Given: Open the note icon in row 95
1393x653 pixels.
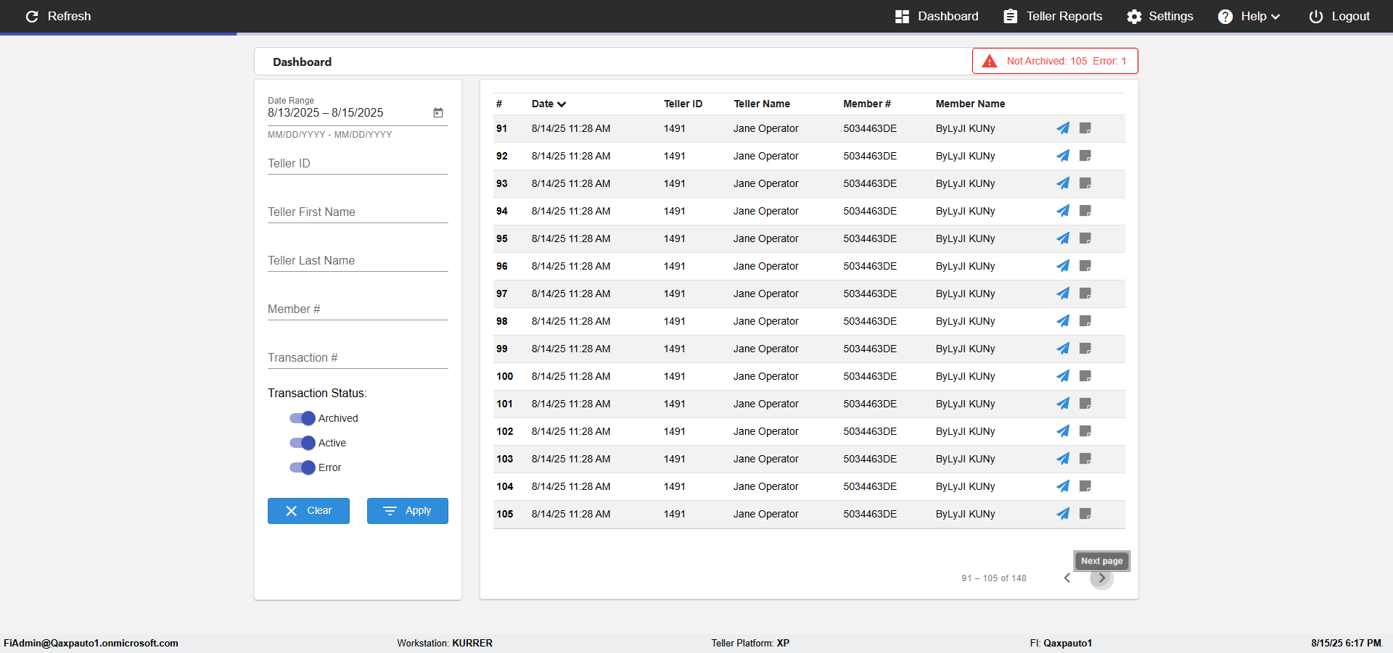Looking at the screenshot, I should tap(1085, 238).
